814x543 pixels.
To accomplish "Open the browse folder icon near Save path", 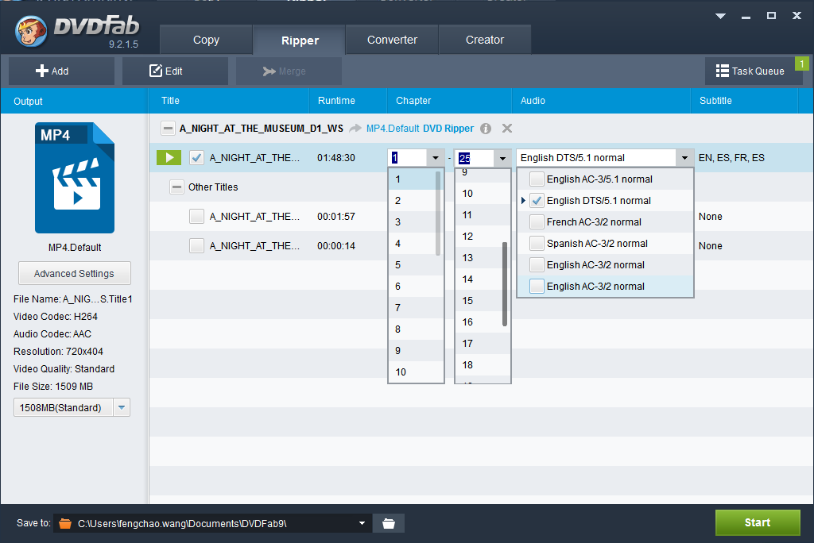I will click(389, 523).
